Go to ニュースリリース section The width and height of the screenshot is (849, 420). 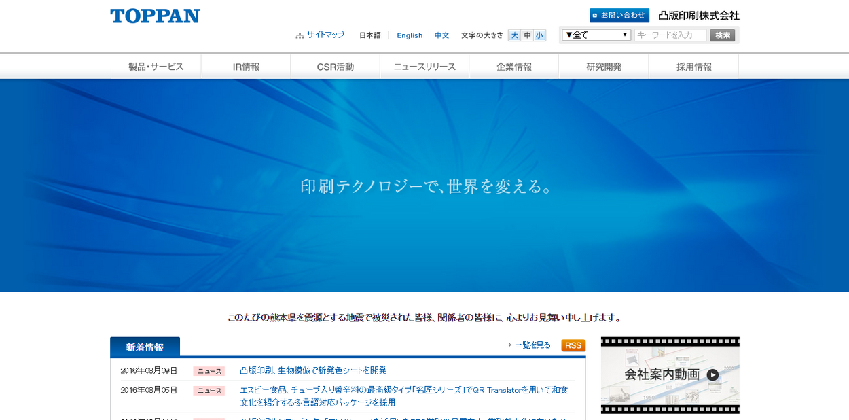pos(424,67)
